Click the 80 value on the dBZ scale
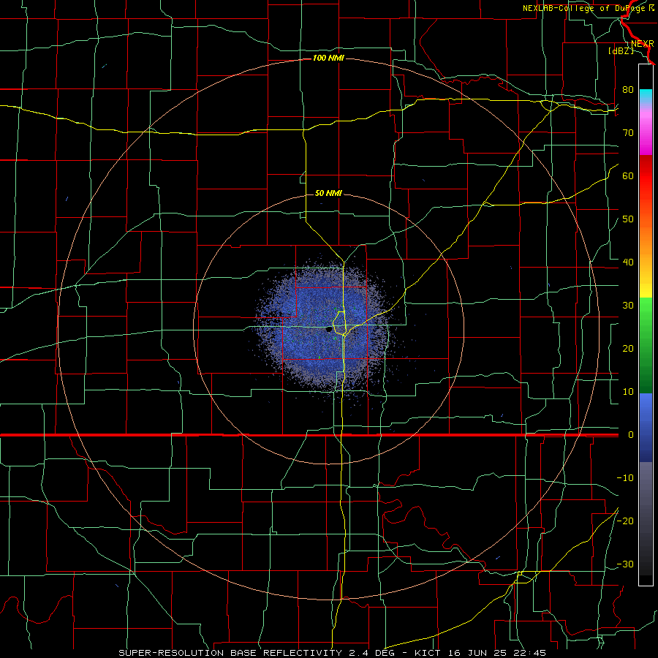 coord(628,90)
